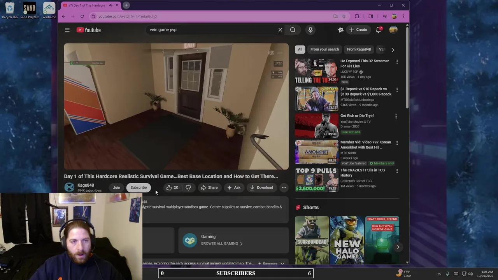This screenshot has width=498, height=280.
Task: Open options for The CRAZIEST Pulls in TCG
Action: [397, 171]
